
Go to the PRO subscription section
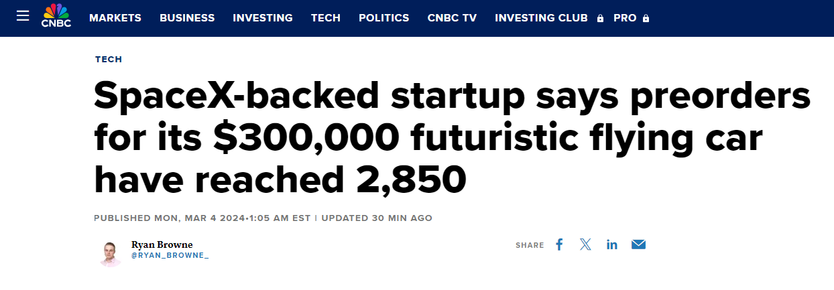point(625,18)
